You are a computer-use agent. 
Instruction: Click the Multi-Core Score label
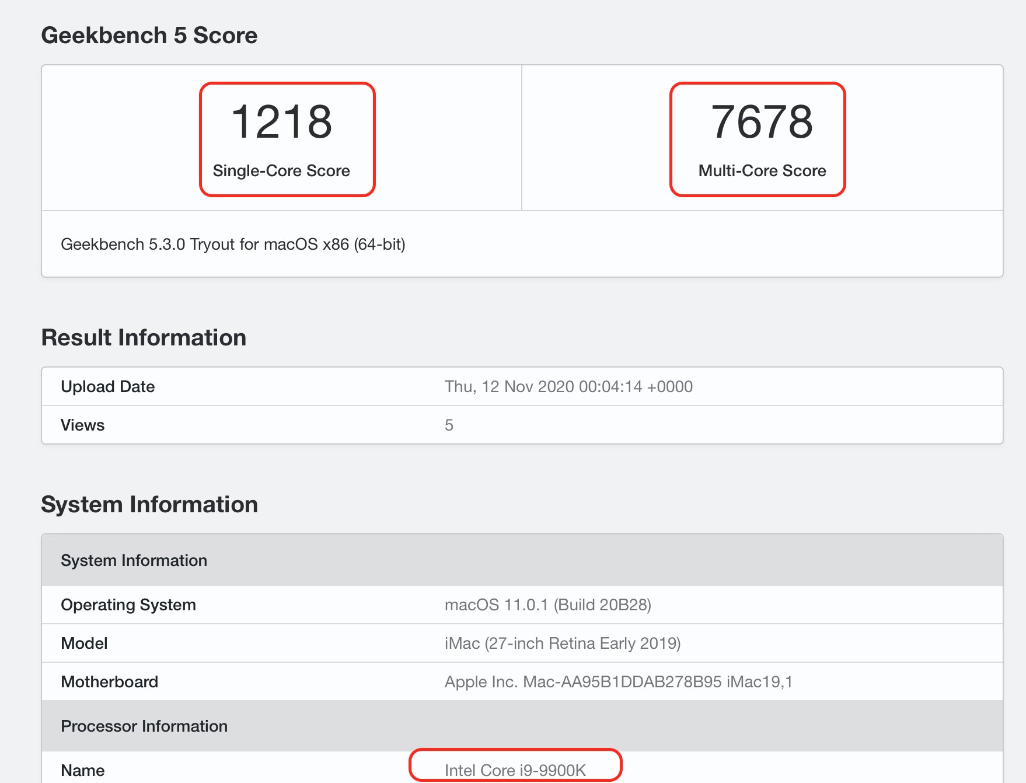[762, 170]
